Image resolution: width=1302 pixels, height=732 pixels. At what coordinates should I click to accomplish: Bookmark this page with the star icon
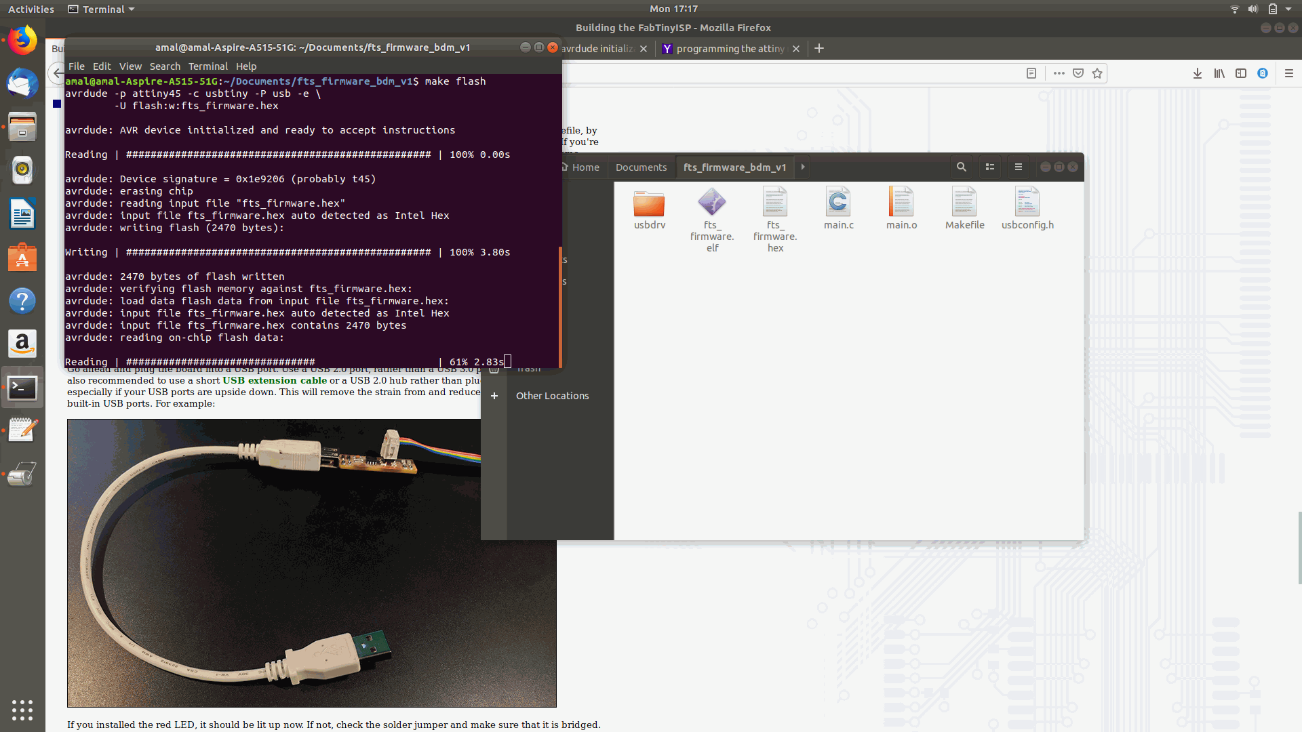coord(1097,73)
